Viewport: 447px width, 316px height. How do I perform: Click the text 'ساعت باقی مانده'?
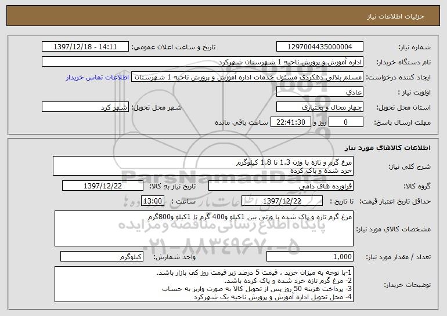tap(241, 122)
